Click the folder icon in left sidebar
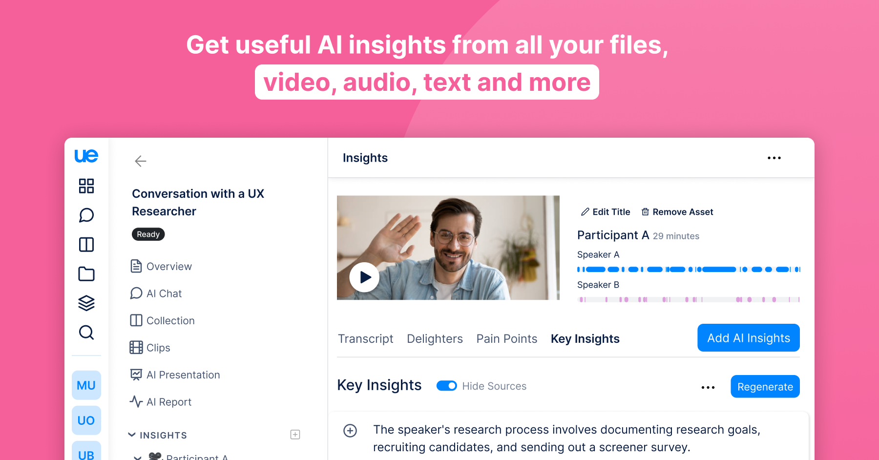879x460 pixels. point(86,274)
